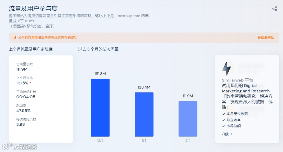The width and height of the screenshot is (283, 152).
Task: Select the Similarweb lightning bolt logo
Action: 226,68
